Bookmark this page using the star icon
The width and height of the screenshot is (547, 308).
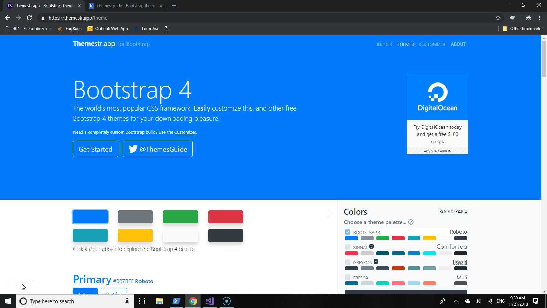pos(498,18)
